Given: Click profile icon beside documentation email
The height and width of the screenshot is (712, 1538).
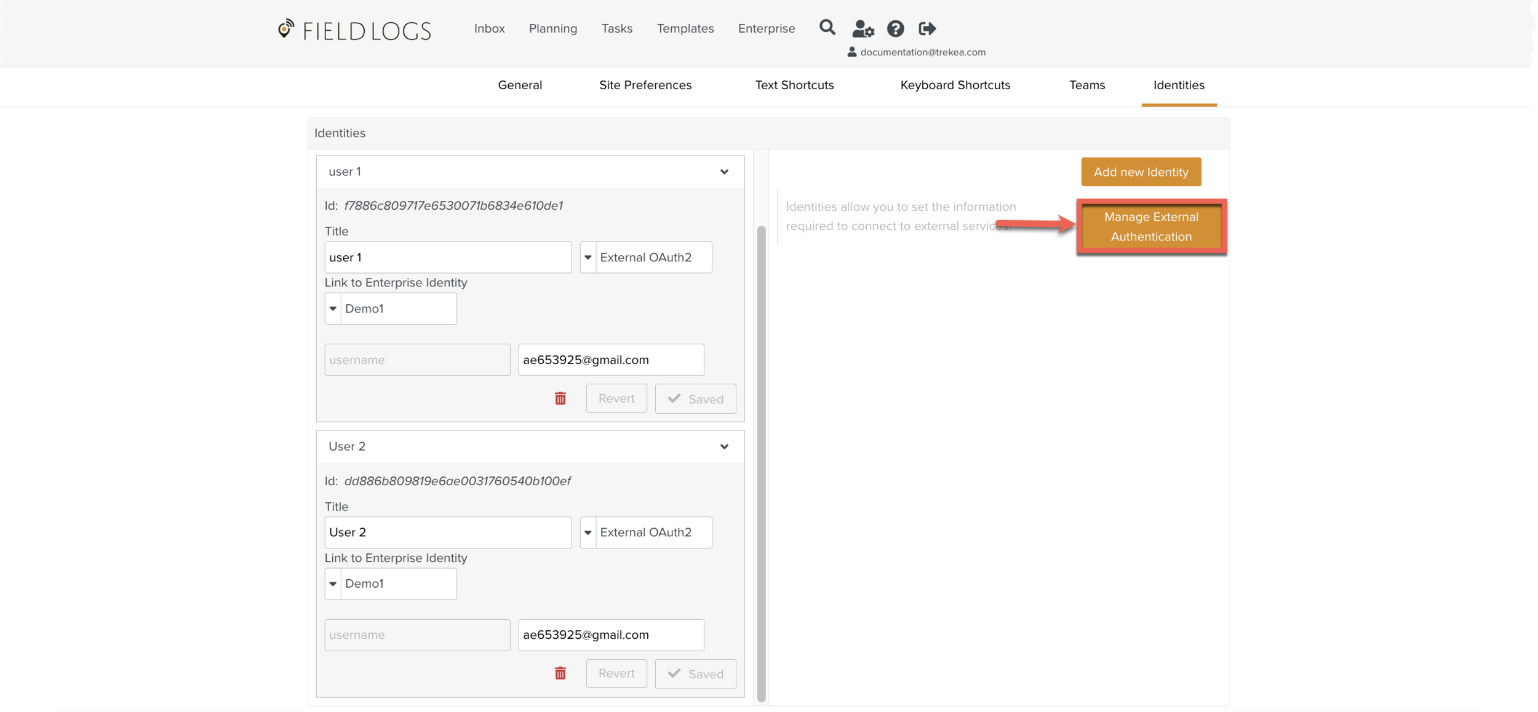Looking at the screenshot, I should (852, 52).
